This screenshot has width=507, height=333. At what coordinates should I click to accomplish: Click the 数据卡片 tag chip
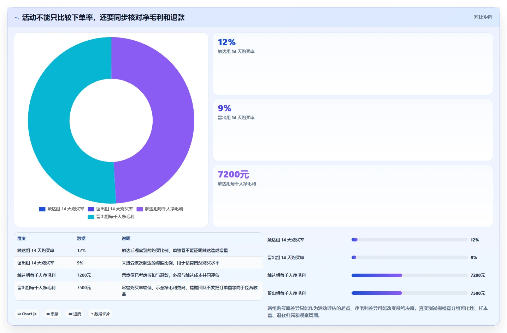[100, 314]
